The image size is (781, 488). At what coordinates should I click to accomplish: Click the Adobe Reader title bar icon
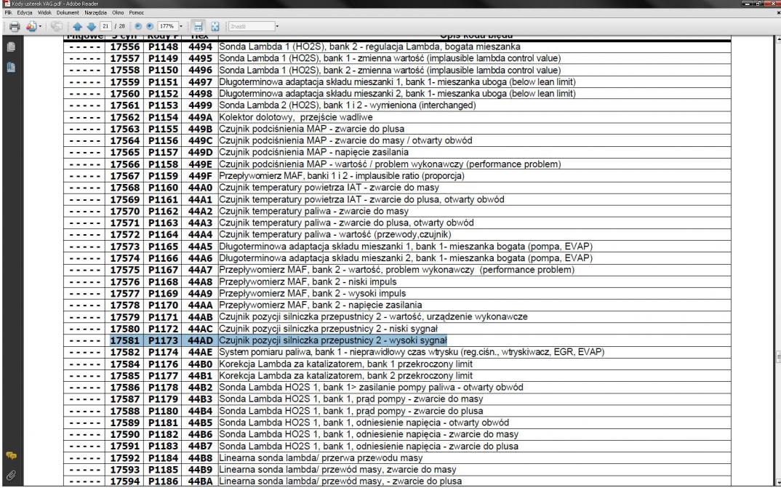click(7, 4)
